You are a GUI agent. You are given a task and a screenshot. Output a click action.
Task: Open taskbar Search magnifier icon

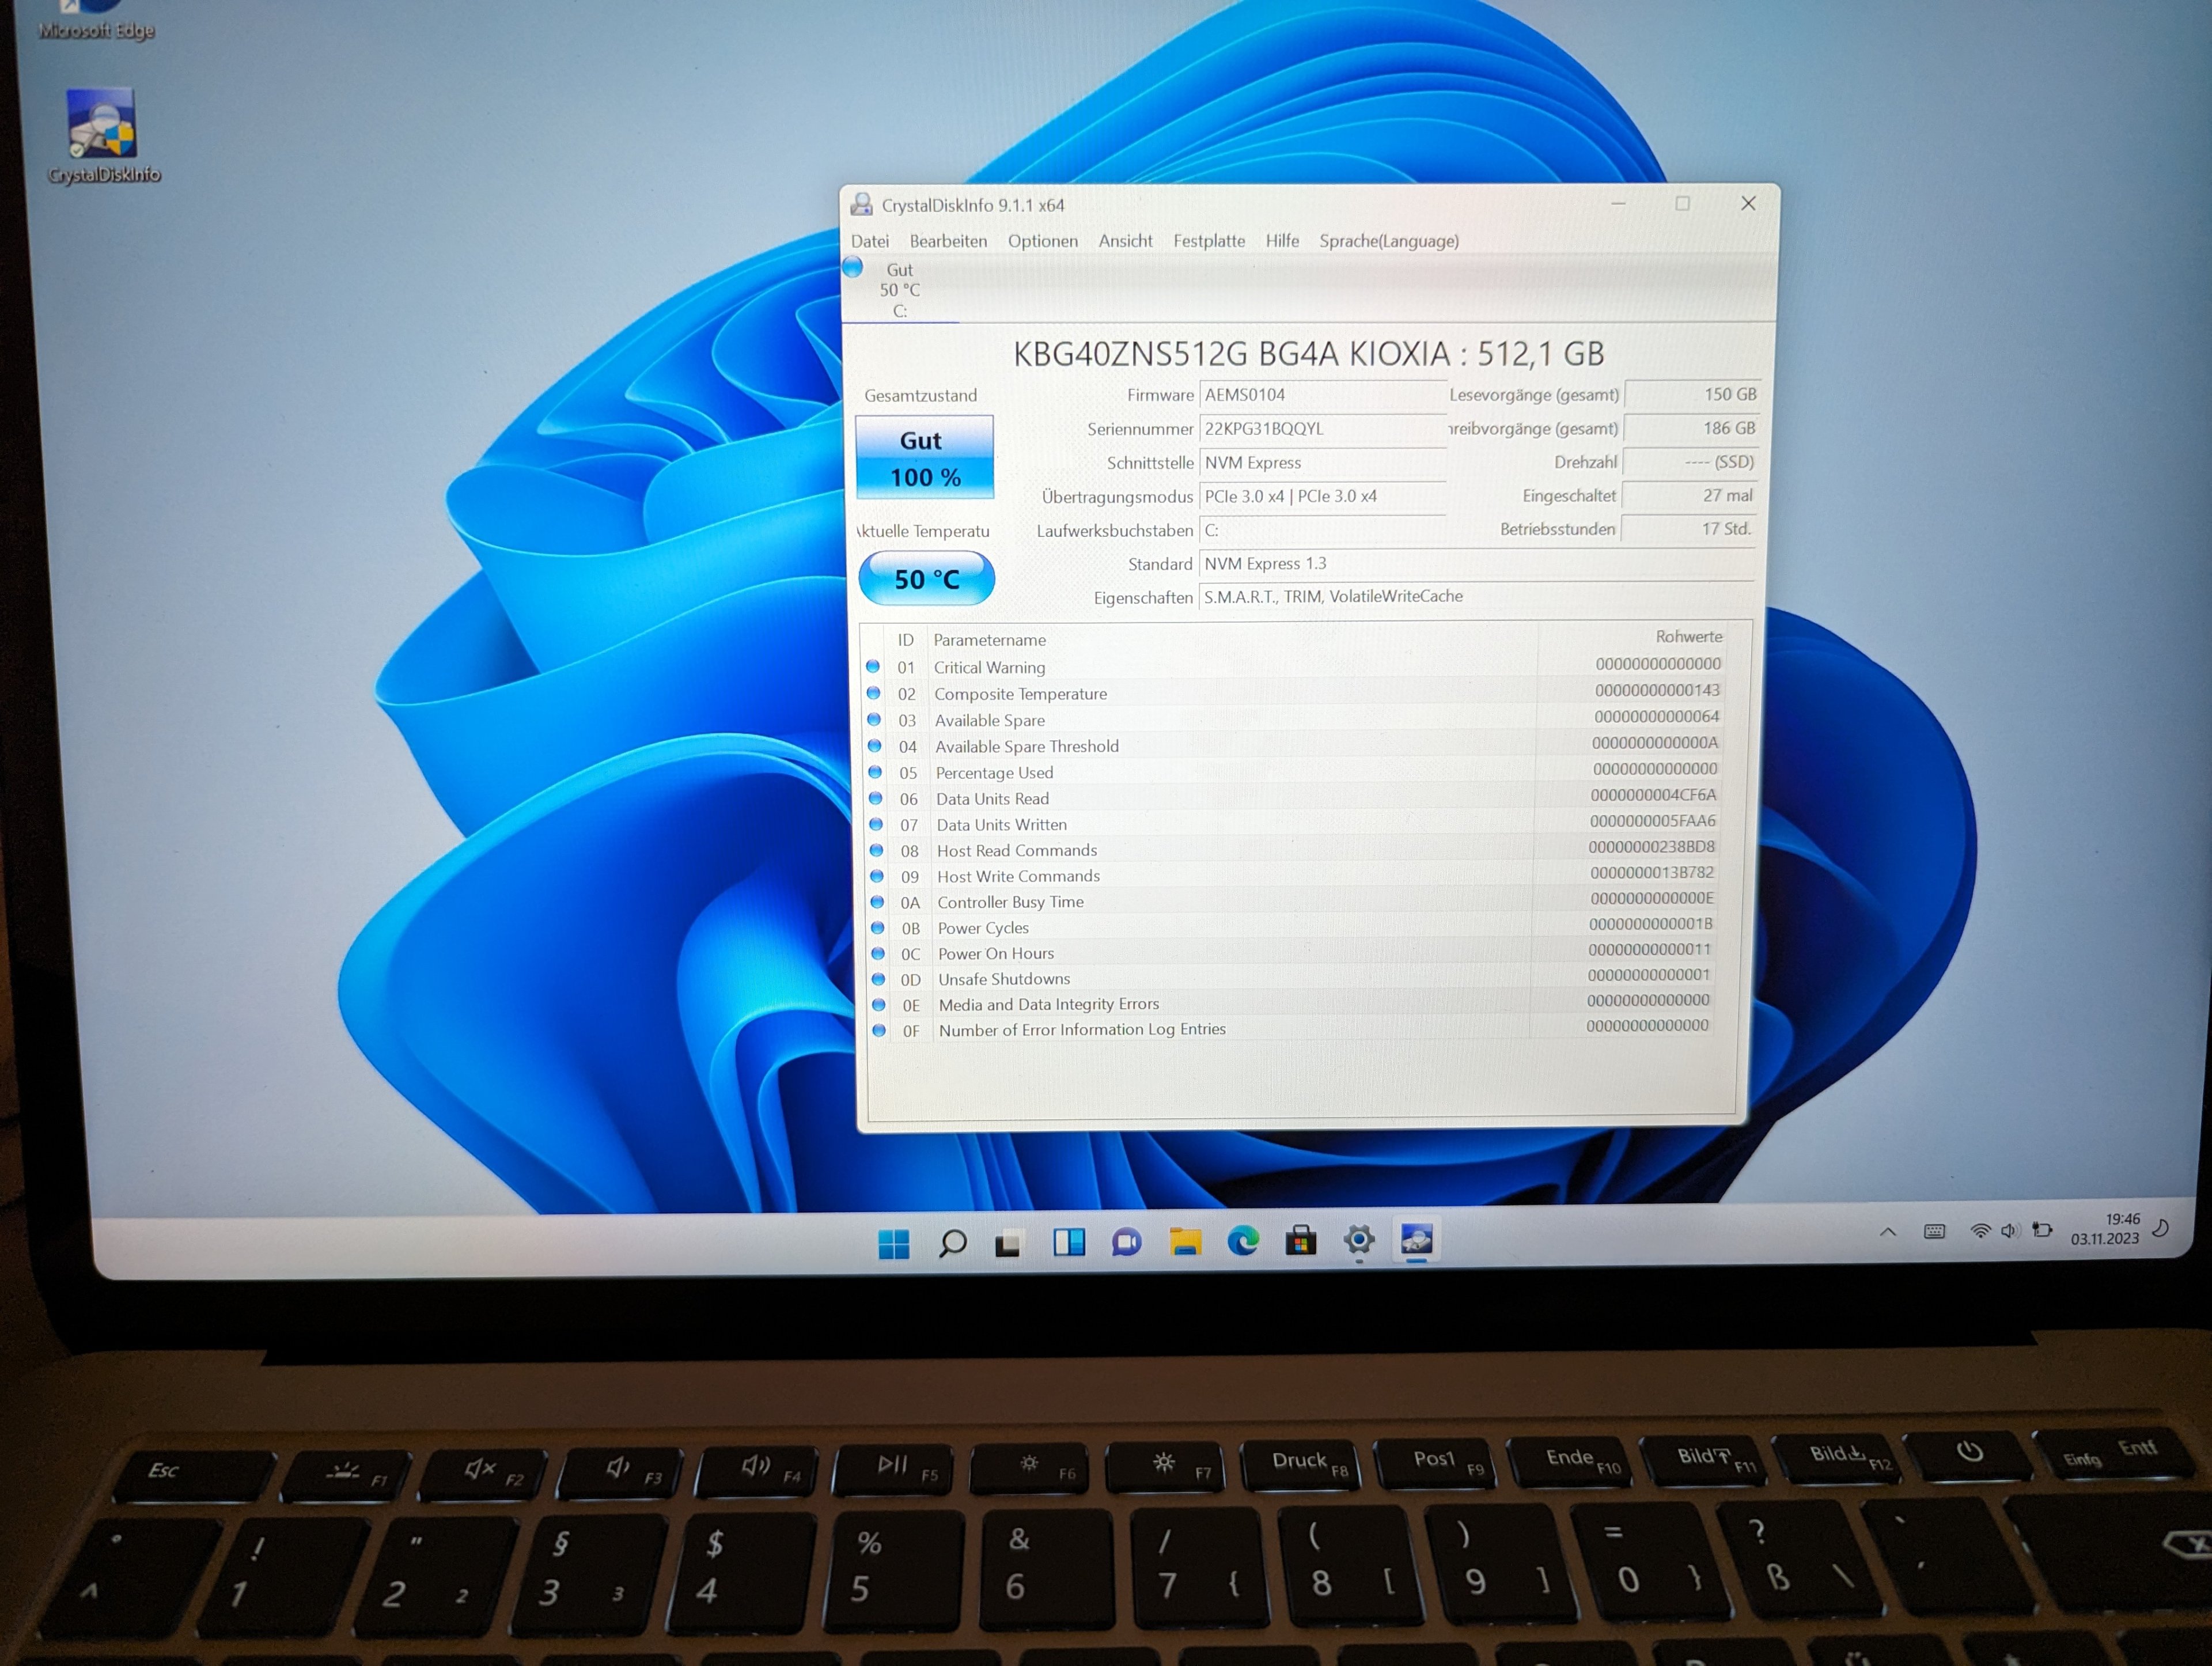952,1243
